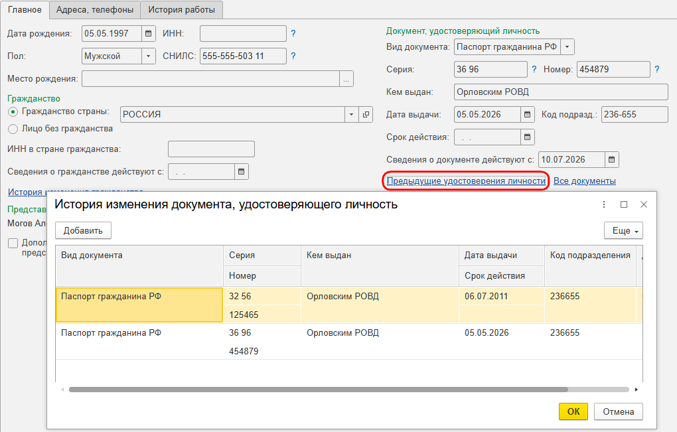
Task: Open the РОССИЯ country record icon
Action: coord(366,114)
